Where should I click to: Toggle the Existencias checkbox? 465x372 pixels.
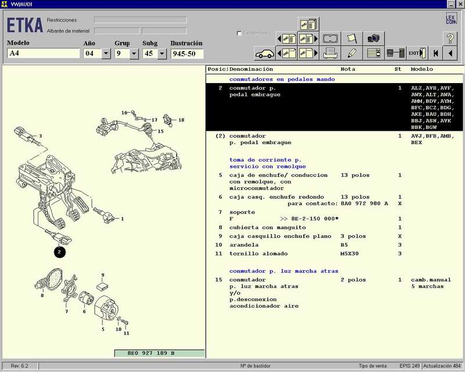coord(239,33)
